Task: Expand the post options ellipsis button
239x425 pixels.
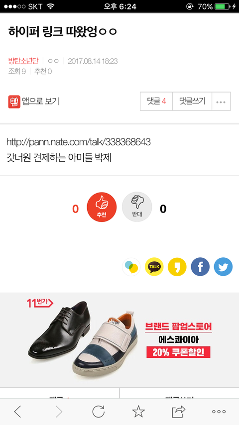Action: pyautogui.click(x=221, y=102)
